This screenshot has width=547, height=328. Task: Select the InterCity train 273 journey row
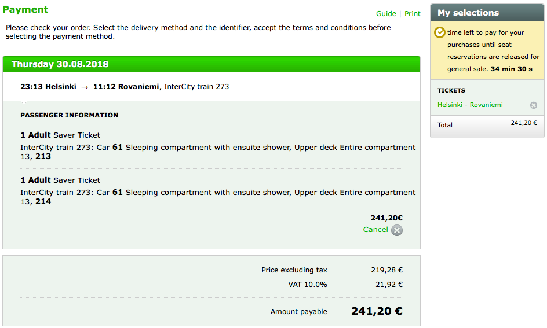tap(125, 87)
